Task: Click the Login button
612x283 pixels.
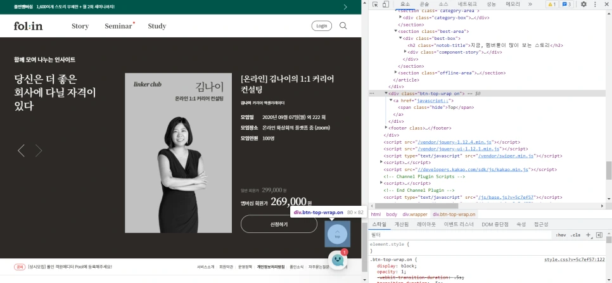Action: [322, 26]
